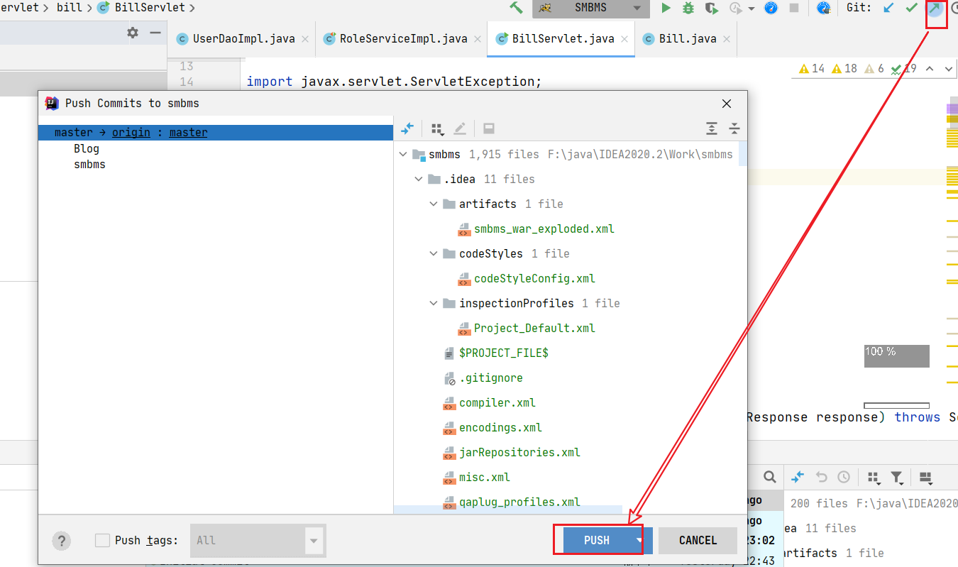Click the origin remote link
This screenshot has height=567, width=958.
pos(131,133)
